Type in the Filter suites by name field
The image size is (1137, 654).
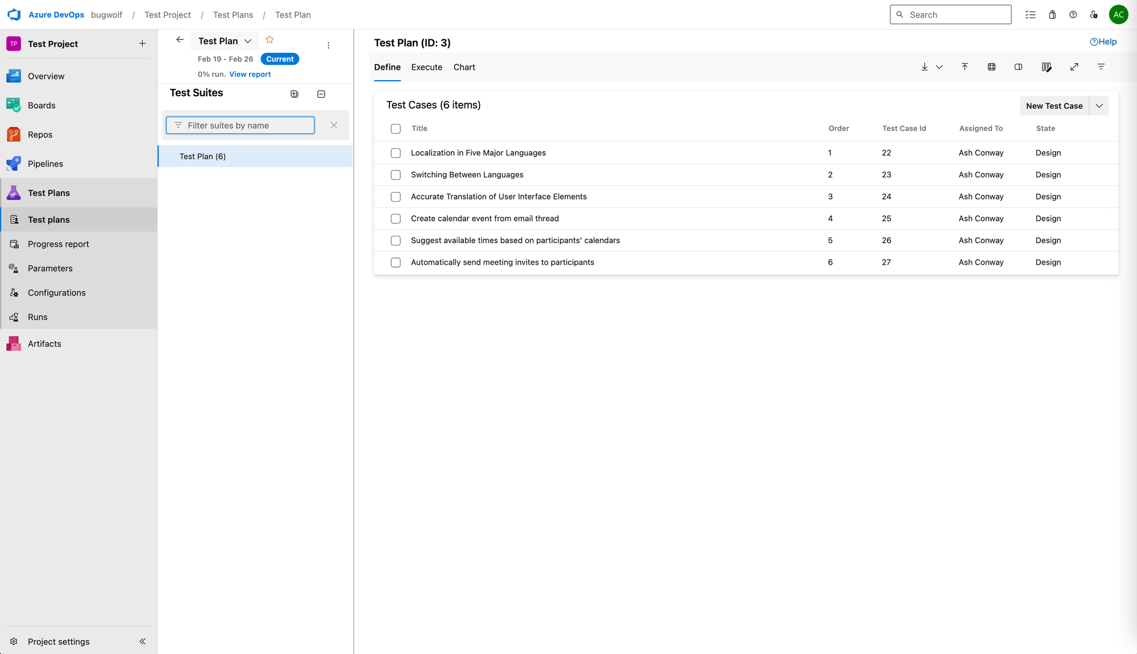(240, 125)
